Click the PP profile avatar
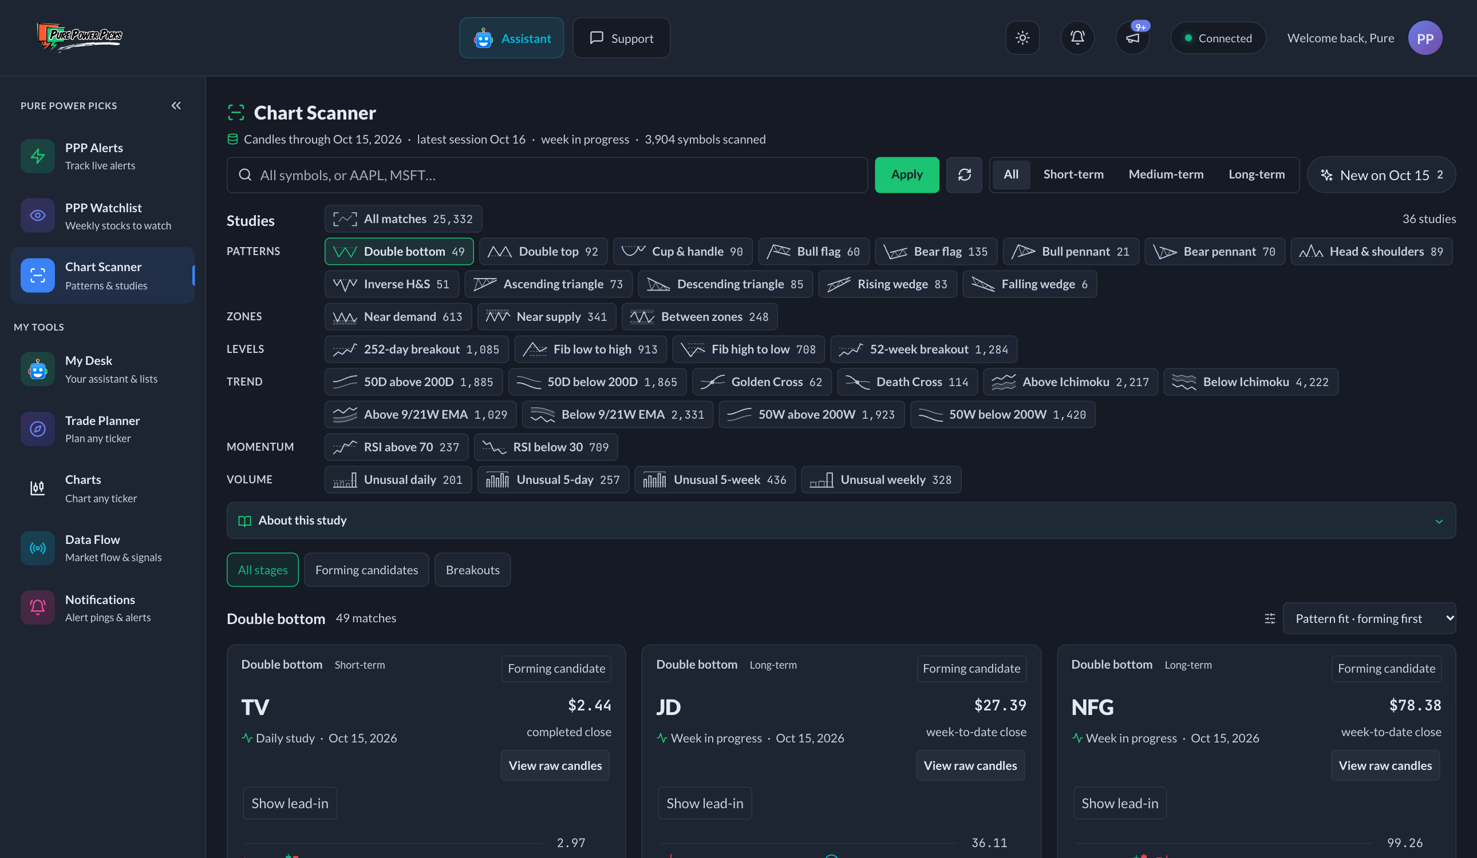The width and height of the screenshot is (1477, 858). click(x=1425, y=38)
